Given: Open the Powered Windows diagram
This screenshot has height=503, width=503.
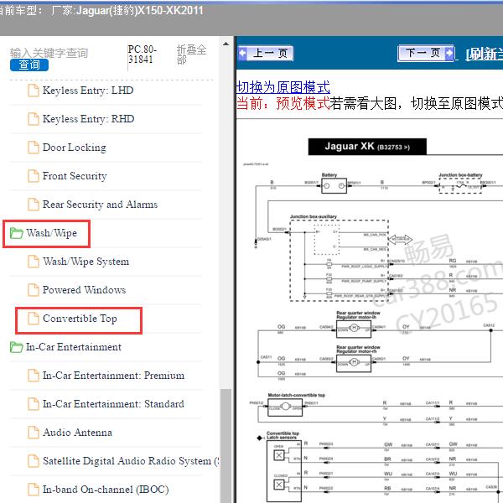Looking at the screenshot, I should [84, 290].
